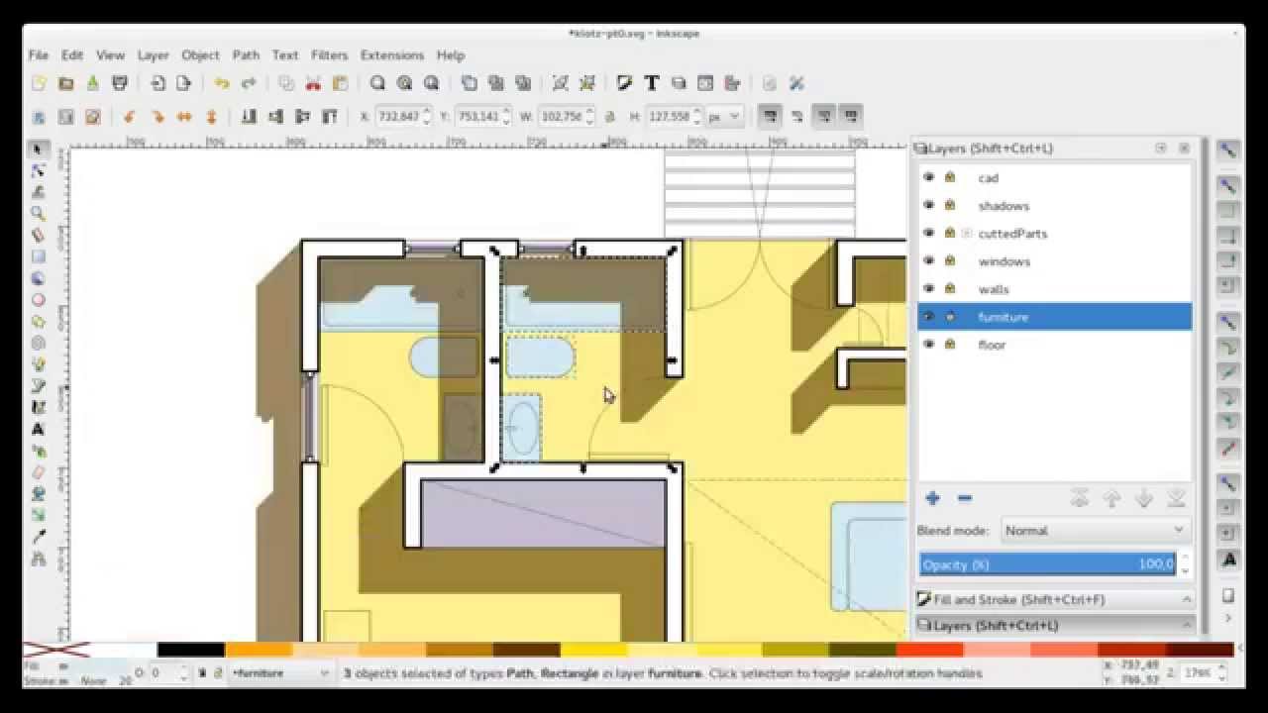
Task: Select the Zoom magnifier tool
Action: click(38, 214)
